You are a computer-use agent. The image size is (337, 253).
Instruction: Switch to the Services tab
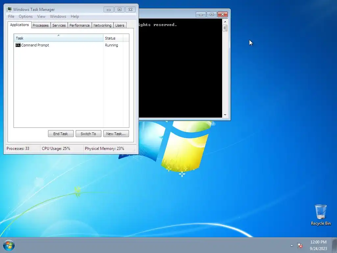[59, 25]
